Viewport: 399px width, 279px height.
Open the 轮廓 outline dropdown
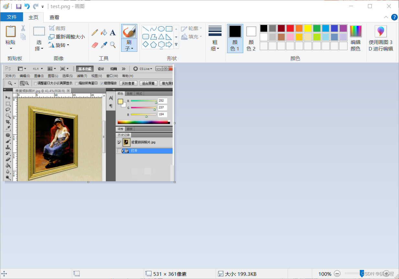[192, 28]
